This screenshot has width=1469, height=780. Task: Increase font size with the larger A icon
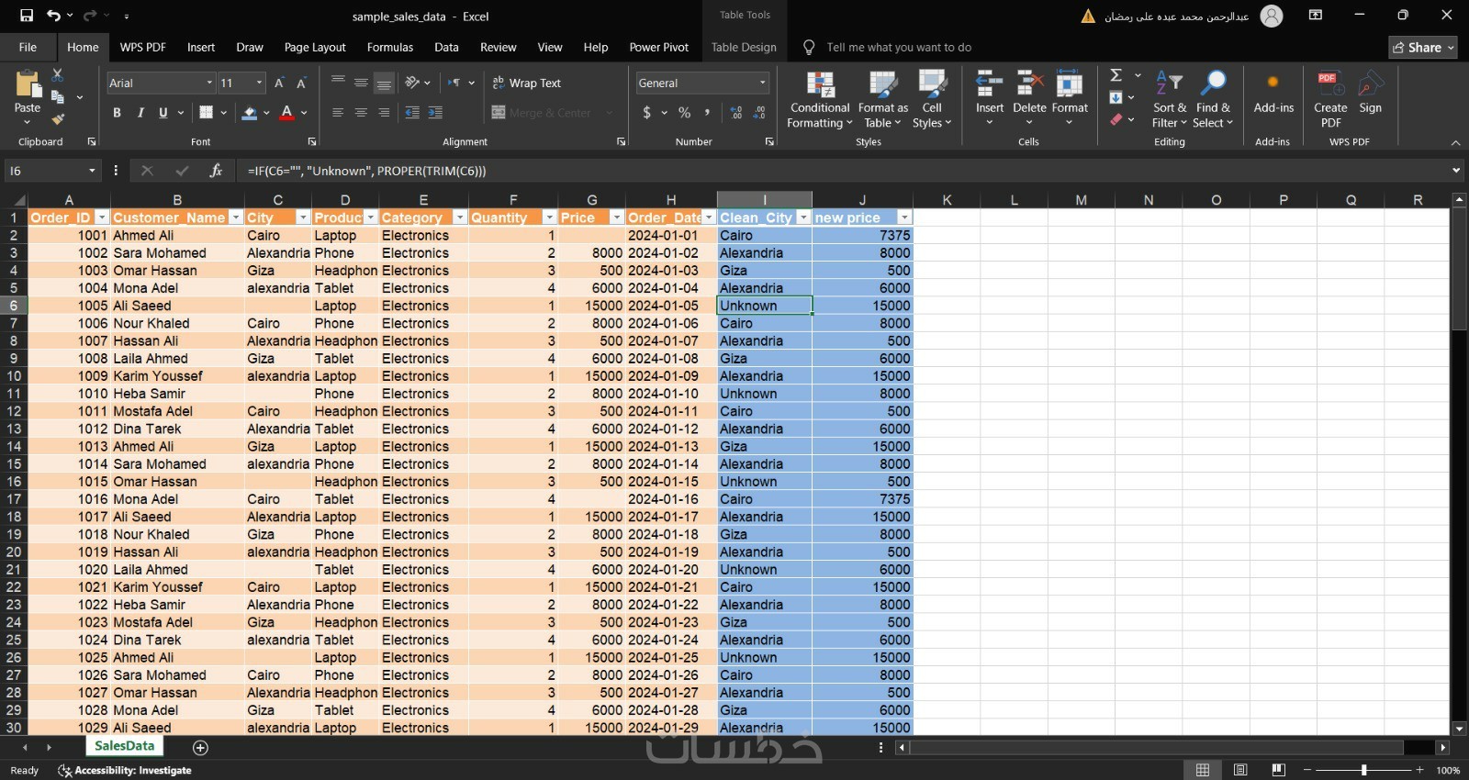pyautogui.click(x=279, y=83)
